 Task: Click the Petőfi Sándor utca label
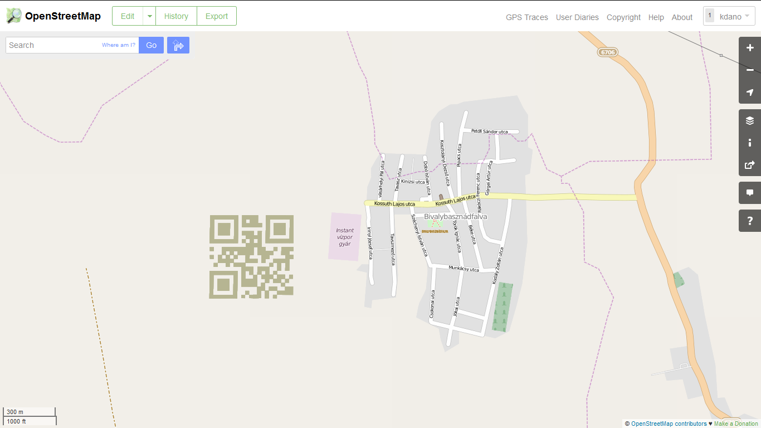pyautogui.click(x=490, y=132)
